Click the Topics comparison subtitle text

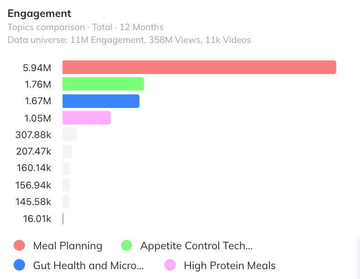pos(46,27)
